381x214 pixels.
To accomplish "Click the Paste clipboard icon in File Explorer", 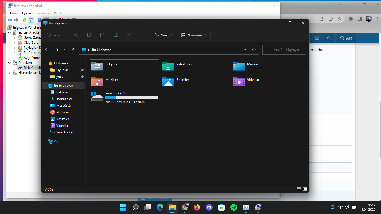I will (x=102, y=35).
